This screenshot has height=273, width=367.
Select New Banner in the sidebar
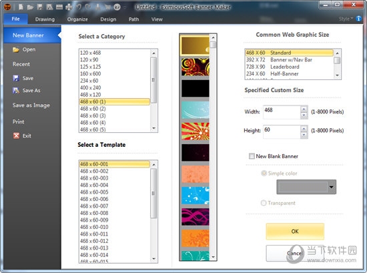point(32,35)
